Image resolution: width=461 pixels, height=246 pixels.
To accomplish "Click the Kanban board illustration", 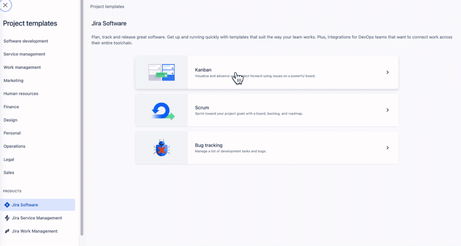I will click(x=161, y=72).
